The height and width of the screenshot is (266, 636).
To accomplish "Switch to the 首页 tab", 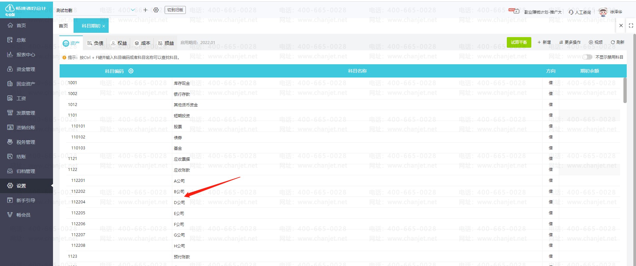I will click(x=63, y=26).
